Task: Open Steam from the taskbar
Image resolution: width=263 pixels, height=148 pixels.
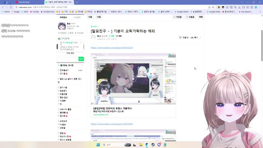Action: 153,145
